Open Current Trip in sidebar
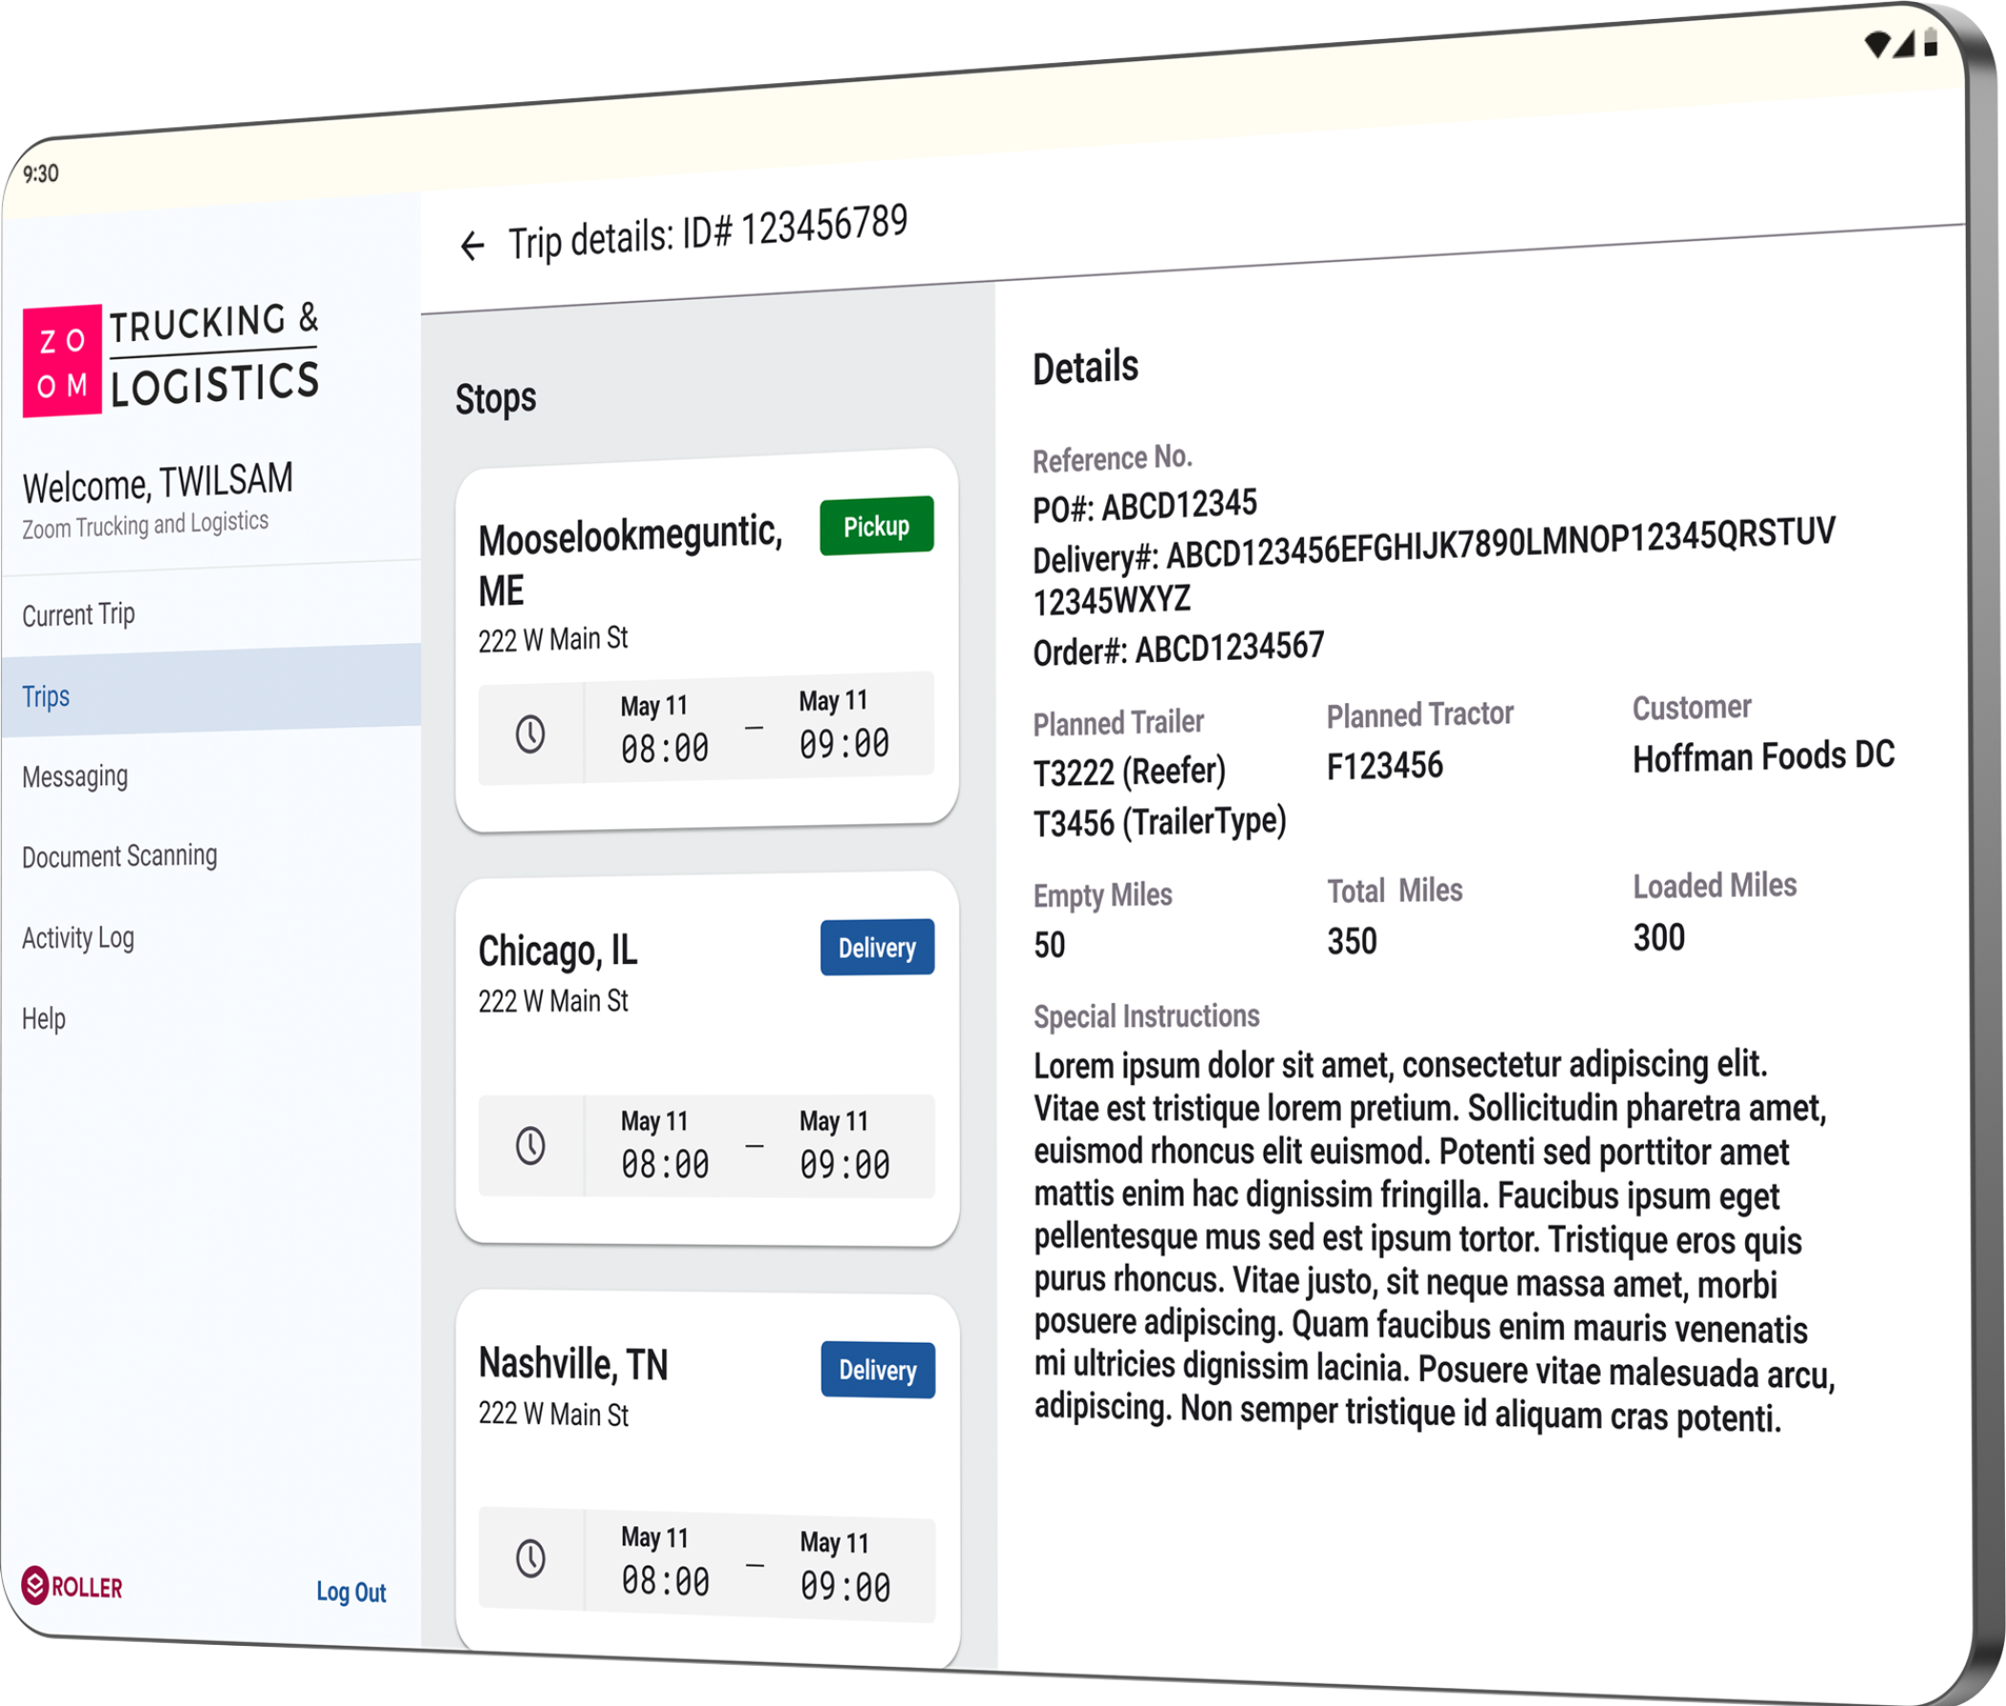Viewport: 2006px width, 1706px height. click(x=78, y=614)
